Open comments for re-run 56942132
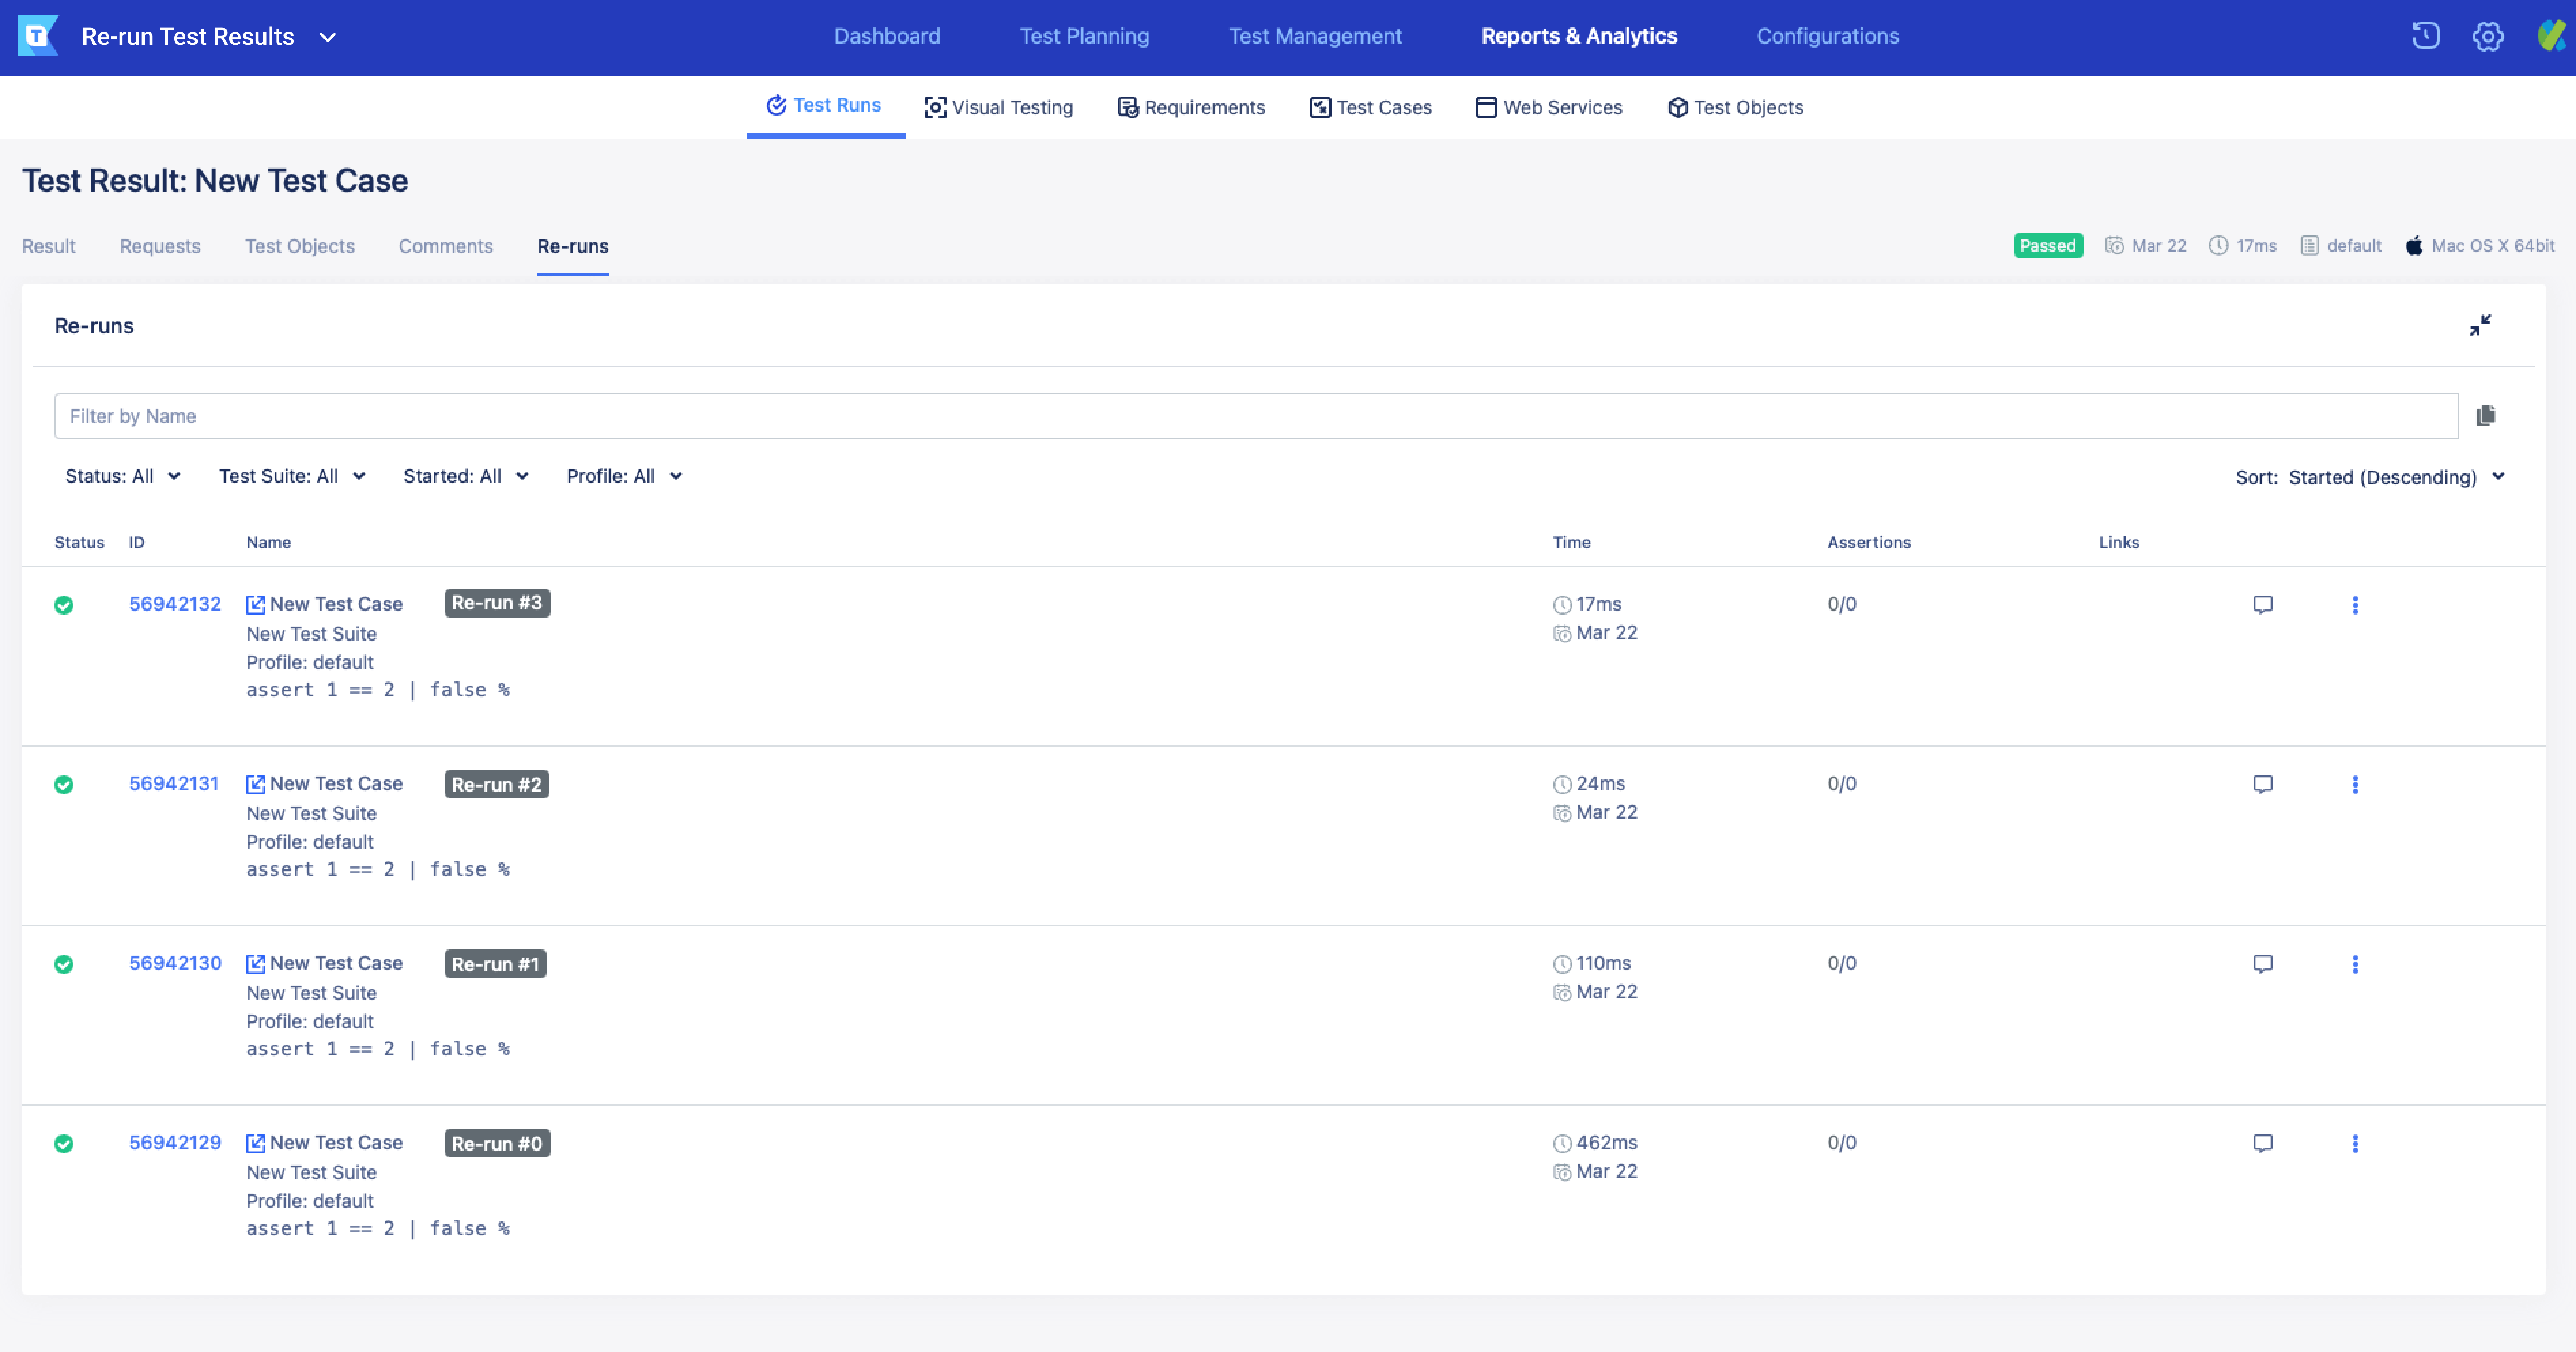2576x1352 pixels. 2263,604
